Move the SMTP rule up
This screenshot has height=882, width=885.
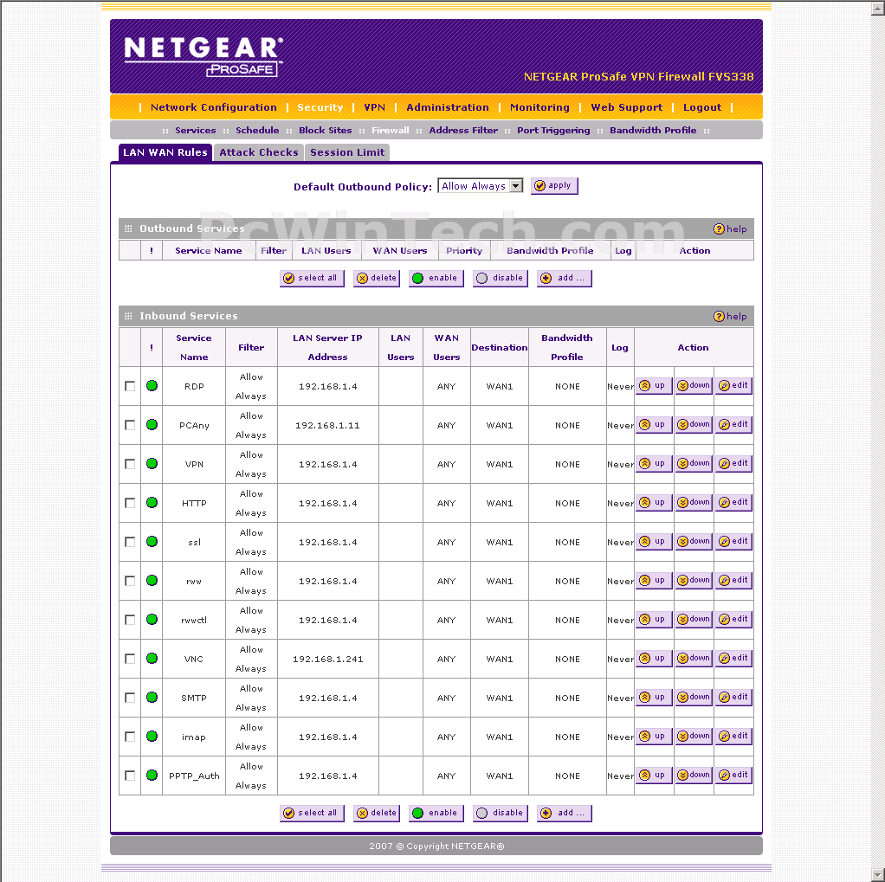point(654,698)
